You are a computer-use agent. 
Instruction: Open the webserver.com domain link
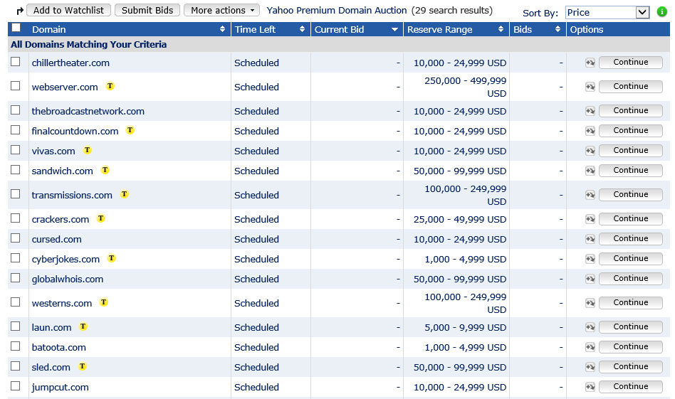click(x=65, y=87)
